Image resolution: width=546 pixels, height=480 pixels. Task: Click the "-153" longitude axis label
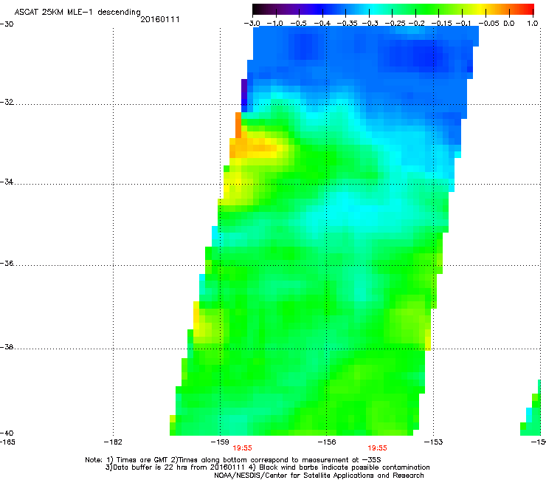[x=434, y=442]
